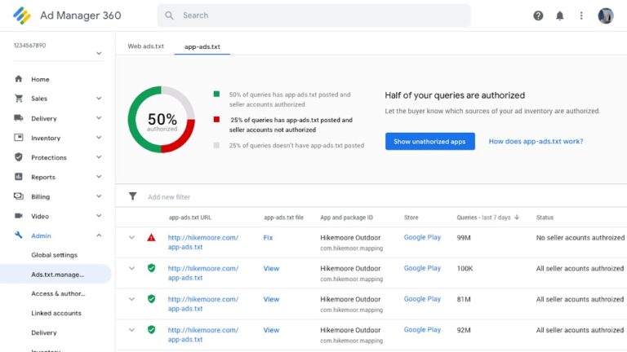The width and height of the screenshot is (627, 352).
Task: Click the filter funnel icon
Action: click(132, 196)
